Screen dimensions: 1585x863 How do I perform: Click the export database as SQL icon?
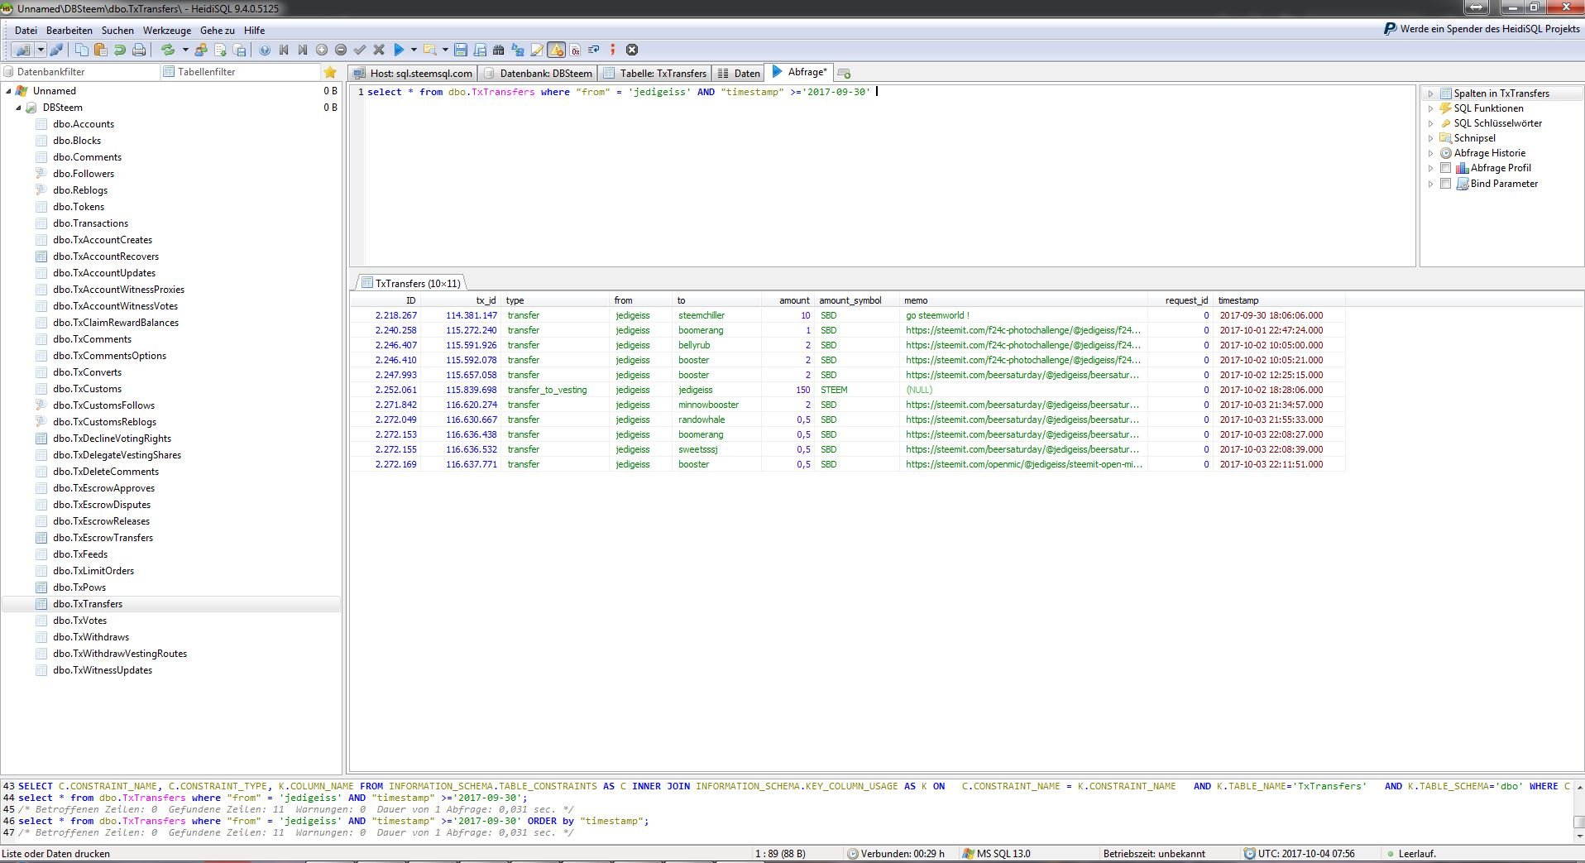pyautogui.click(x=220, y=50)
